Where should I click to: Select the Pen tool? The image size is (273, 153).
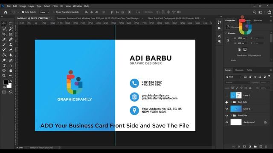[x=11, y=60]
